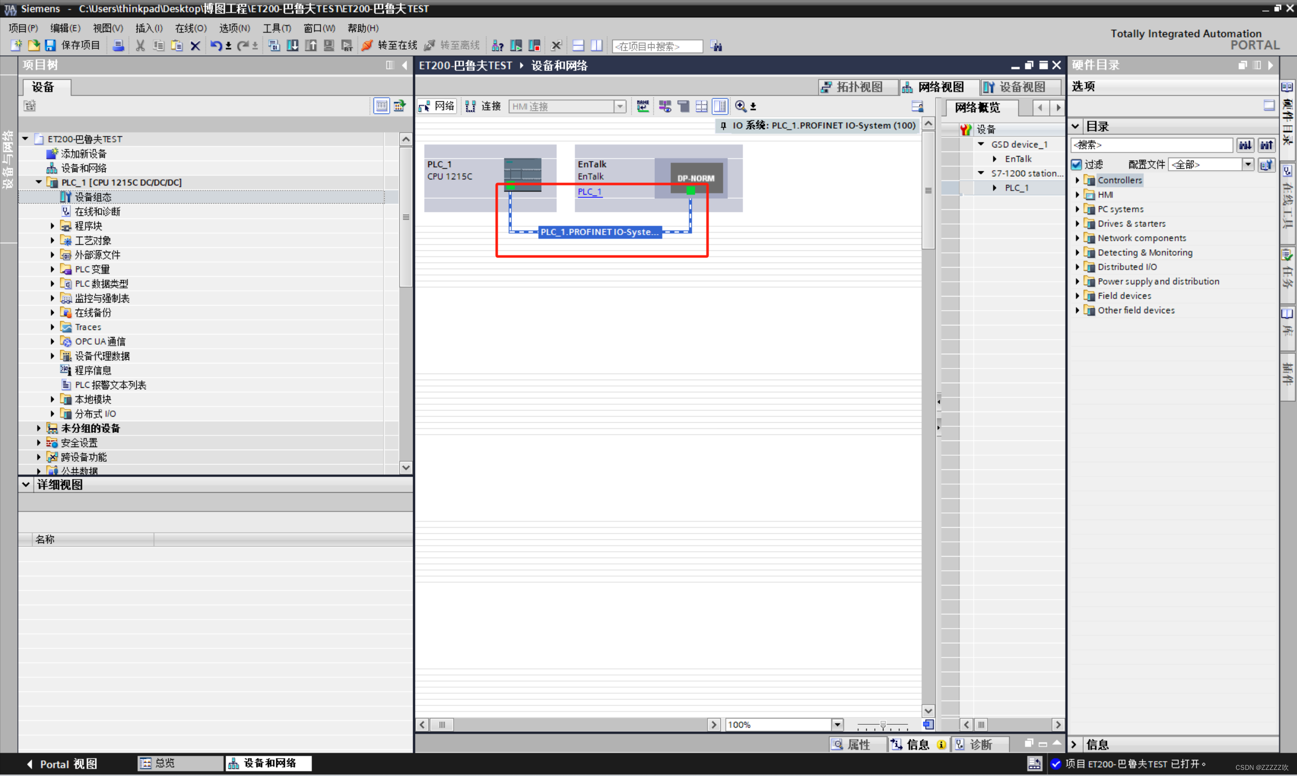
Task: Open HMI 连接 connection type dropdown
Action: (620, 106)
